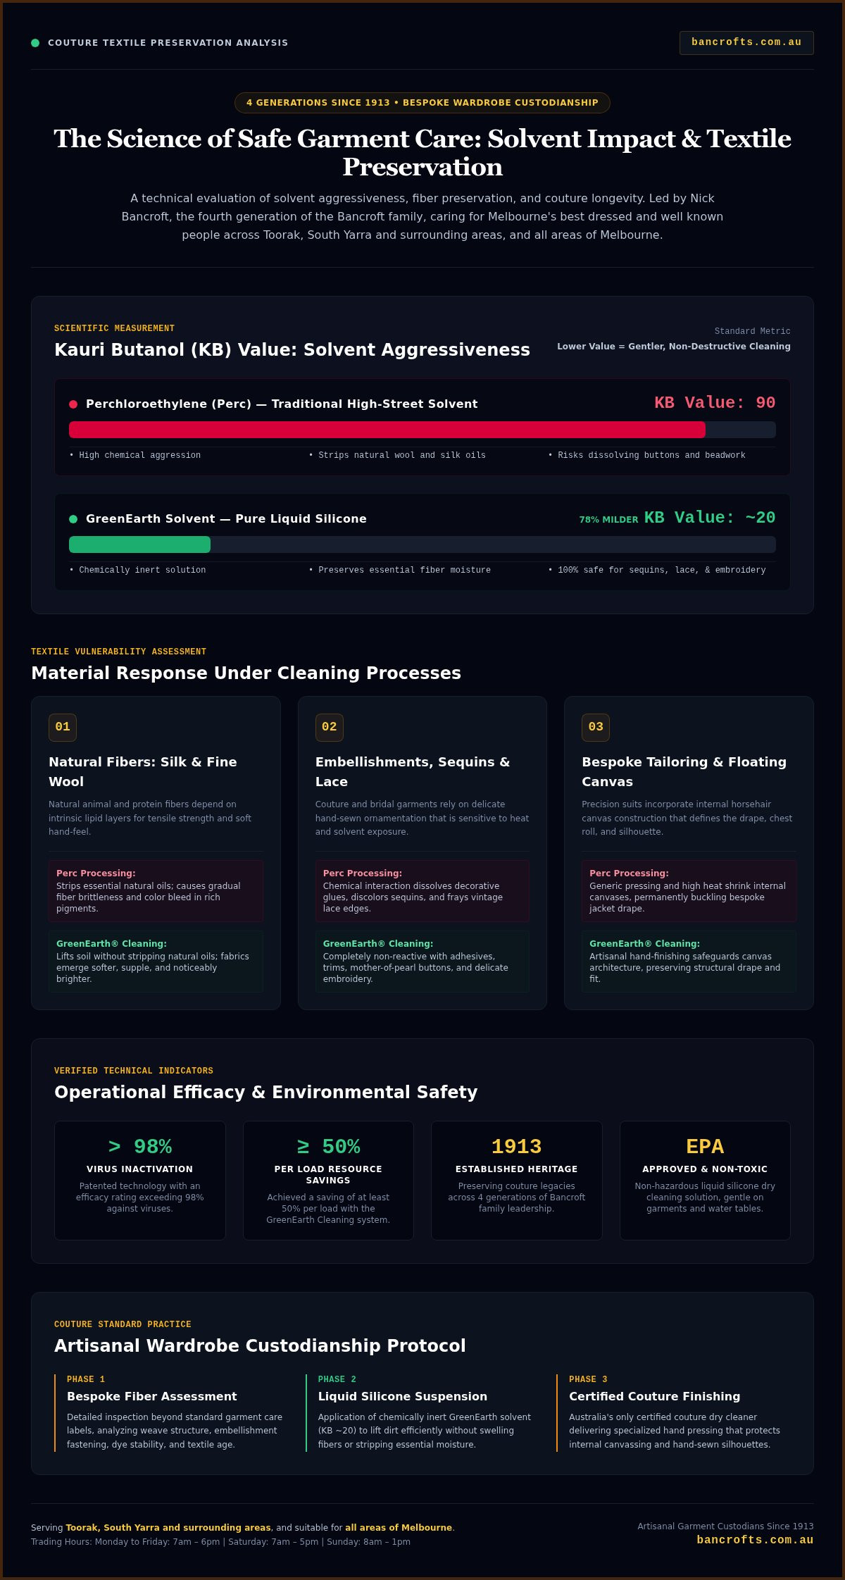Click the '78% MILDER' label

tap(608, 520)
